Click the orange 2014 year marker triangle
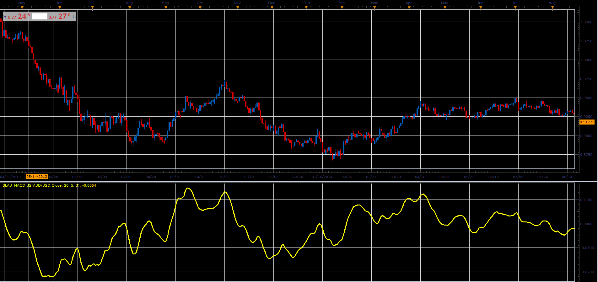The width and height of the screenshot is (598, 282). (x=306, y=8)
